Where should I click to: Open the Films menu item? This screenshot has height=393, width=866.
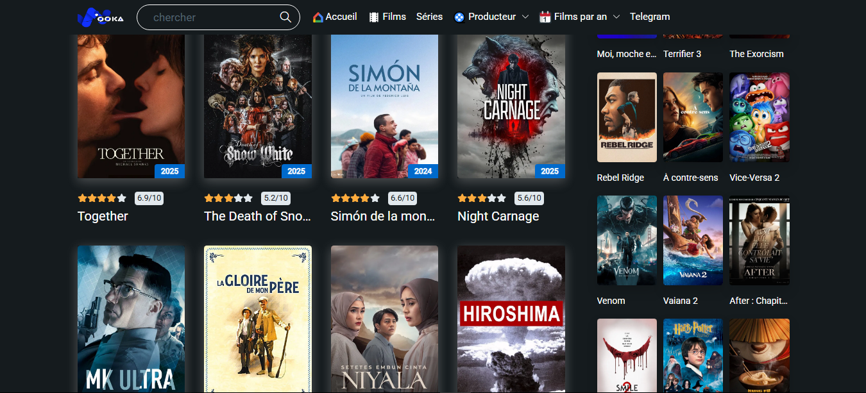(x=387, y=17)
